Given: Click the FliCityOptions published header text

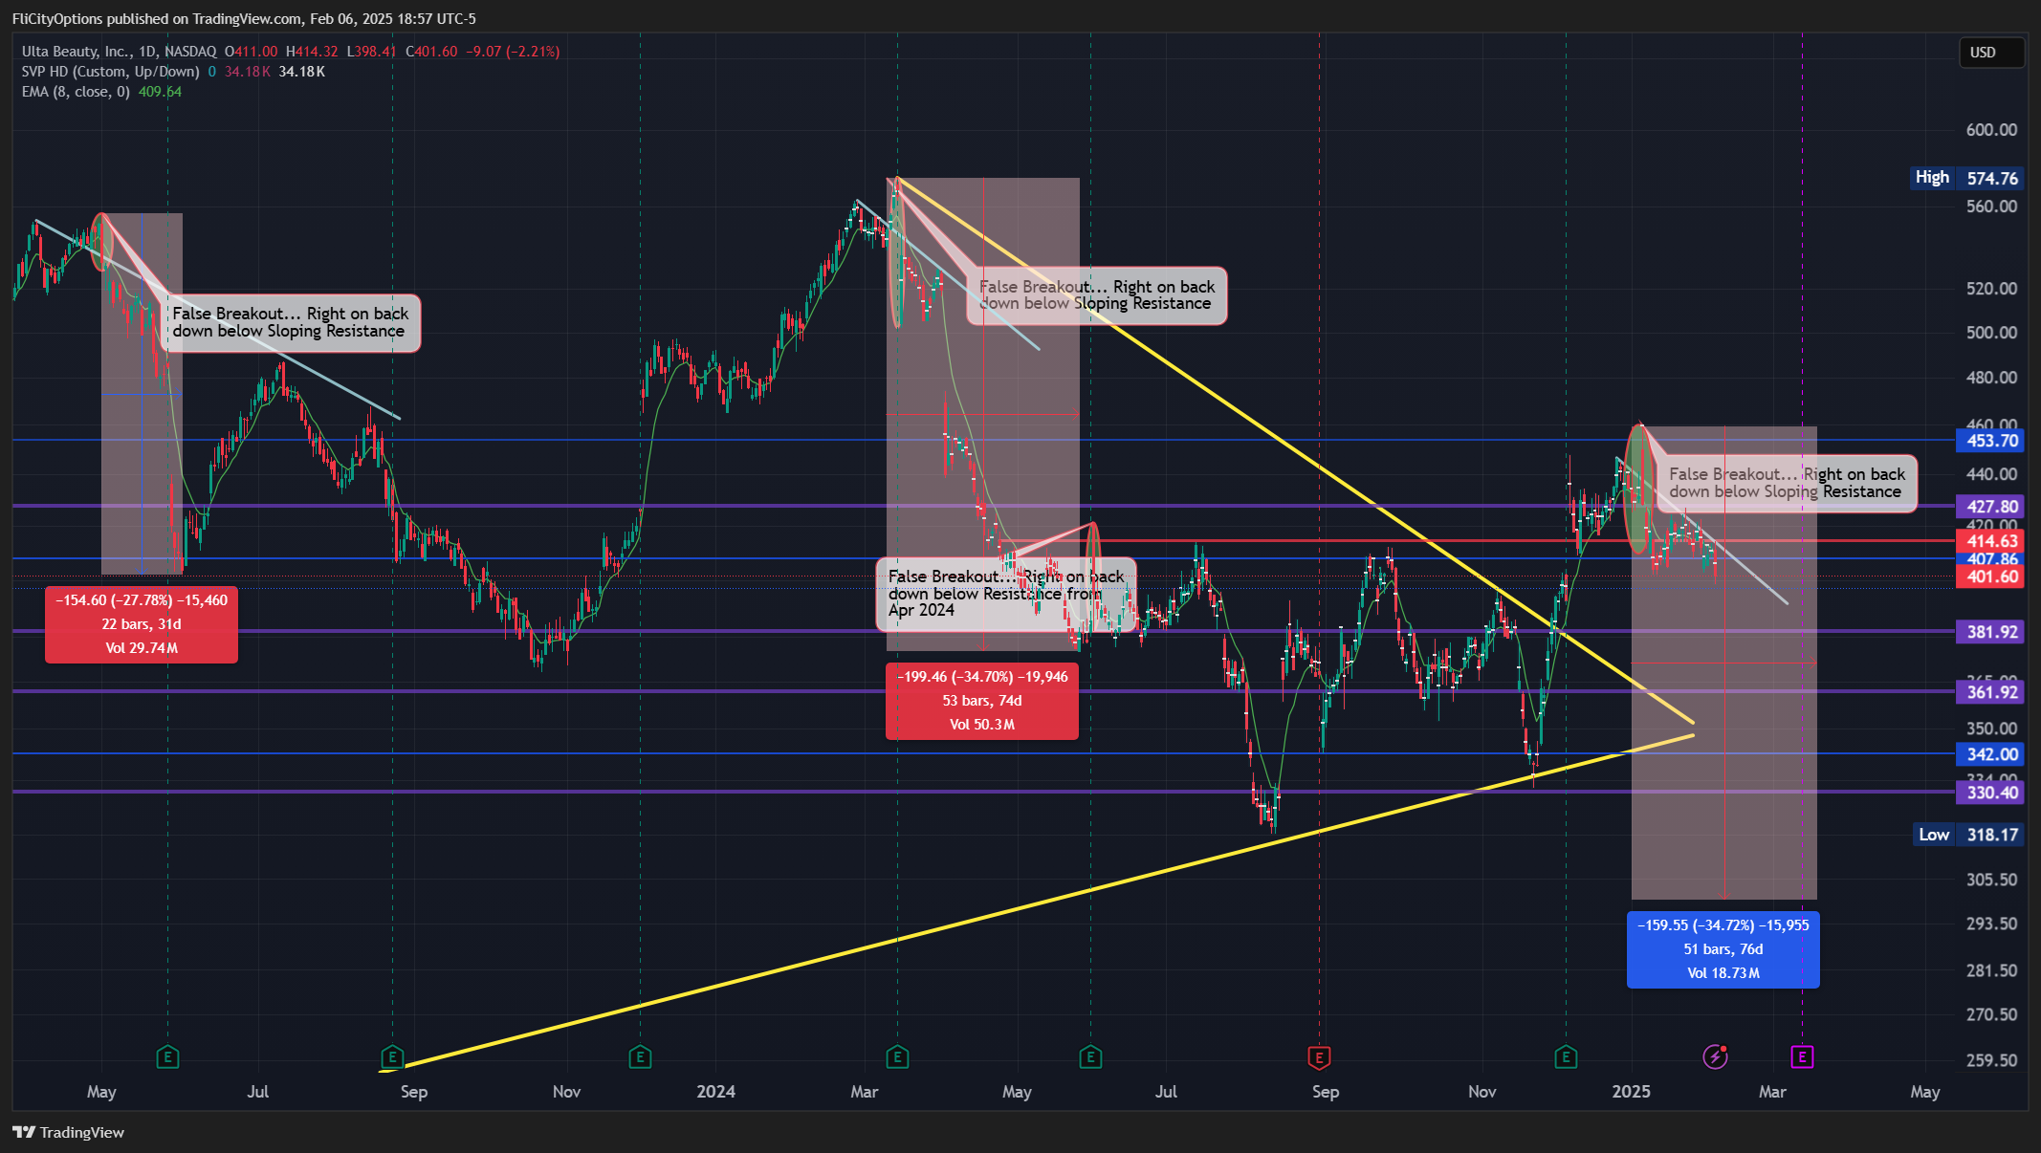Looking at the screenshot, I should (x=244, y=18).
